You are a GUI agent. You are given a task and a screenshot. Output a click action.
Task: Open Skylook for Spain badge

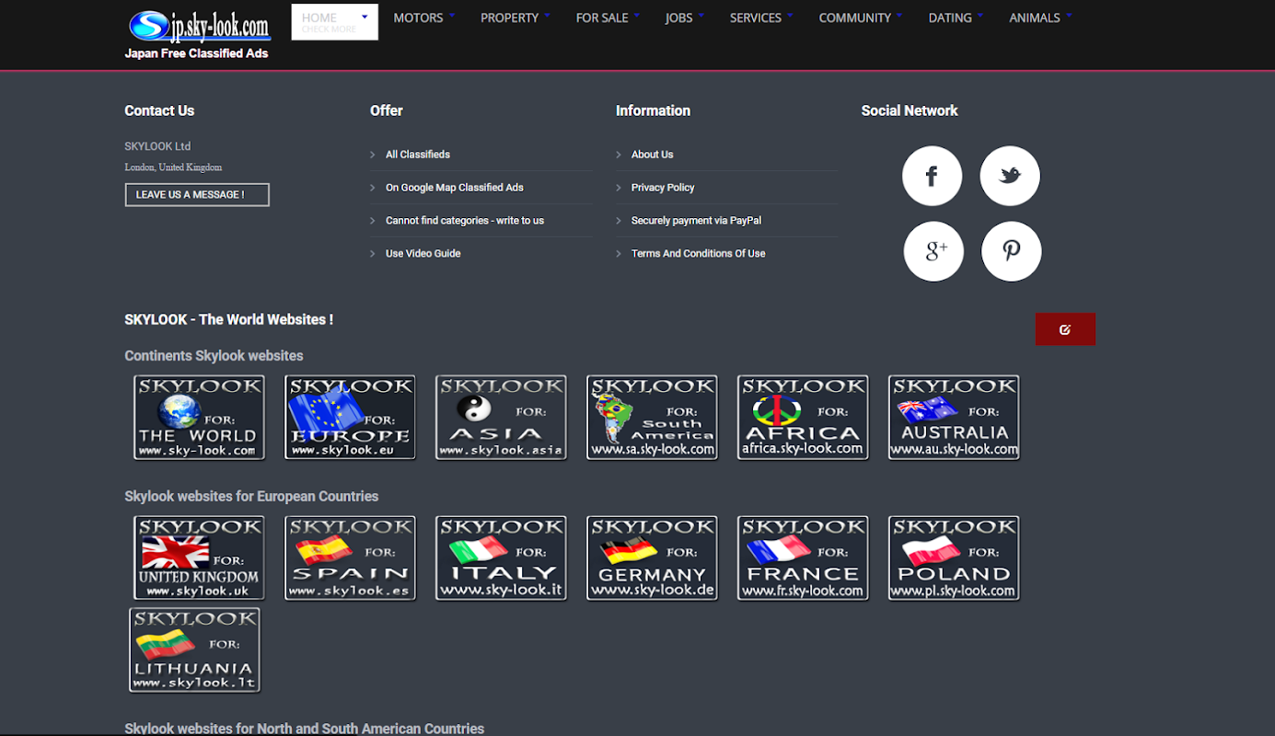point(350,558)
